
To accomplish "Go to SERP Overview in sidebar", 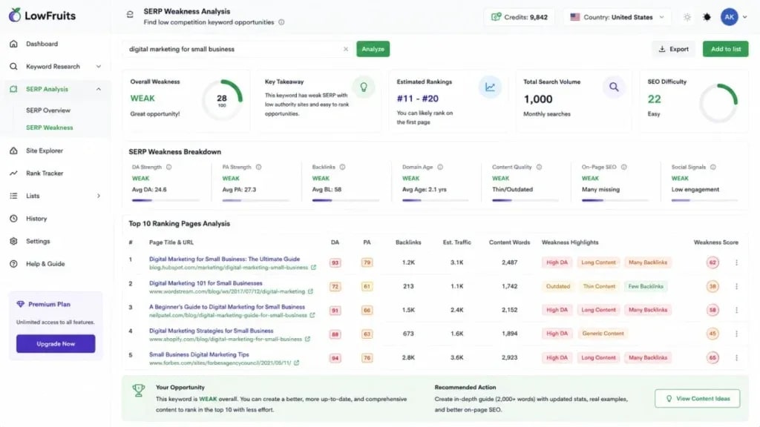I will tap(48, 110).
